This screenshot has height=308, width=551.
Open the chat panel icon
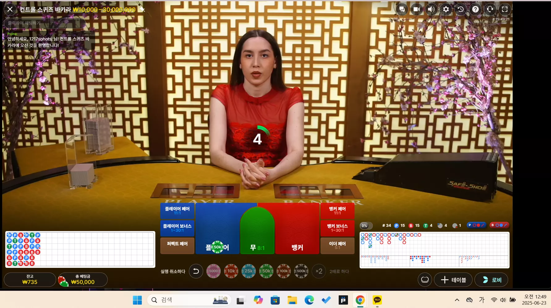pyautogui.click(x=402, y=9)
